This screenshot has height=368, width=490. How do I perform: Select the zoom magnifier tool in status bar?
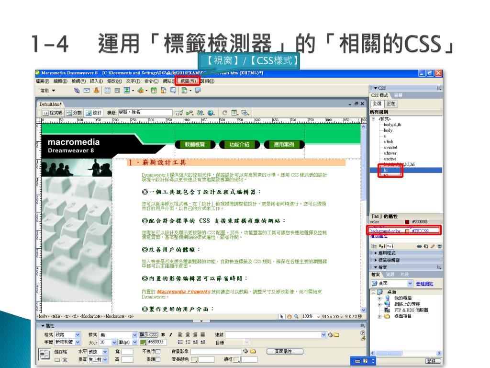point(296,316)
